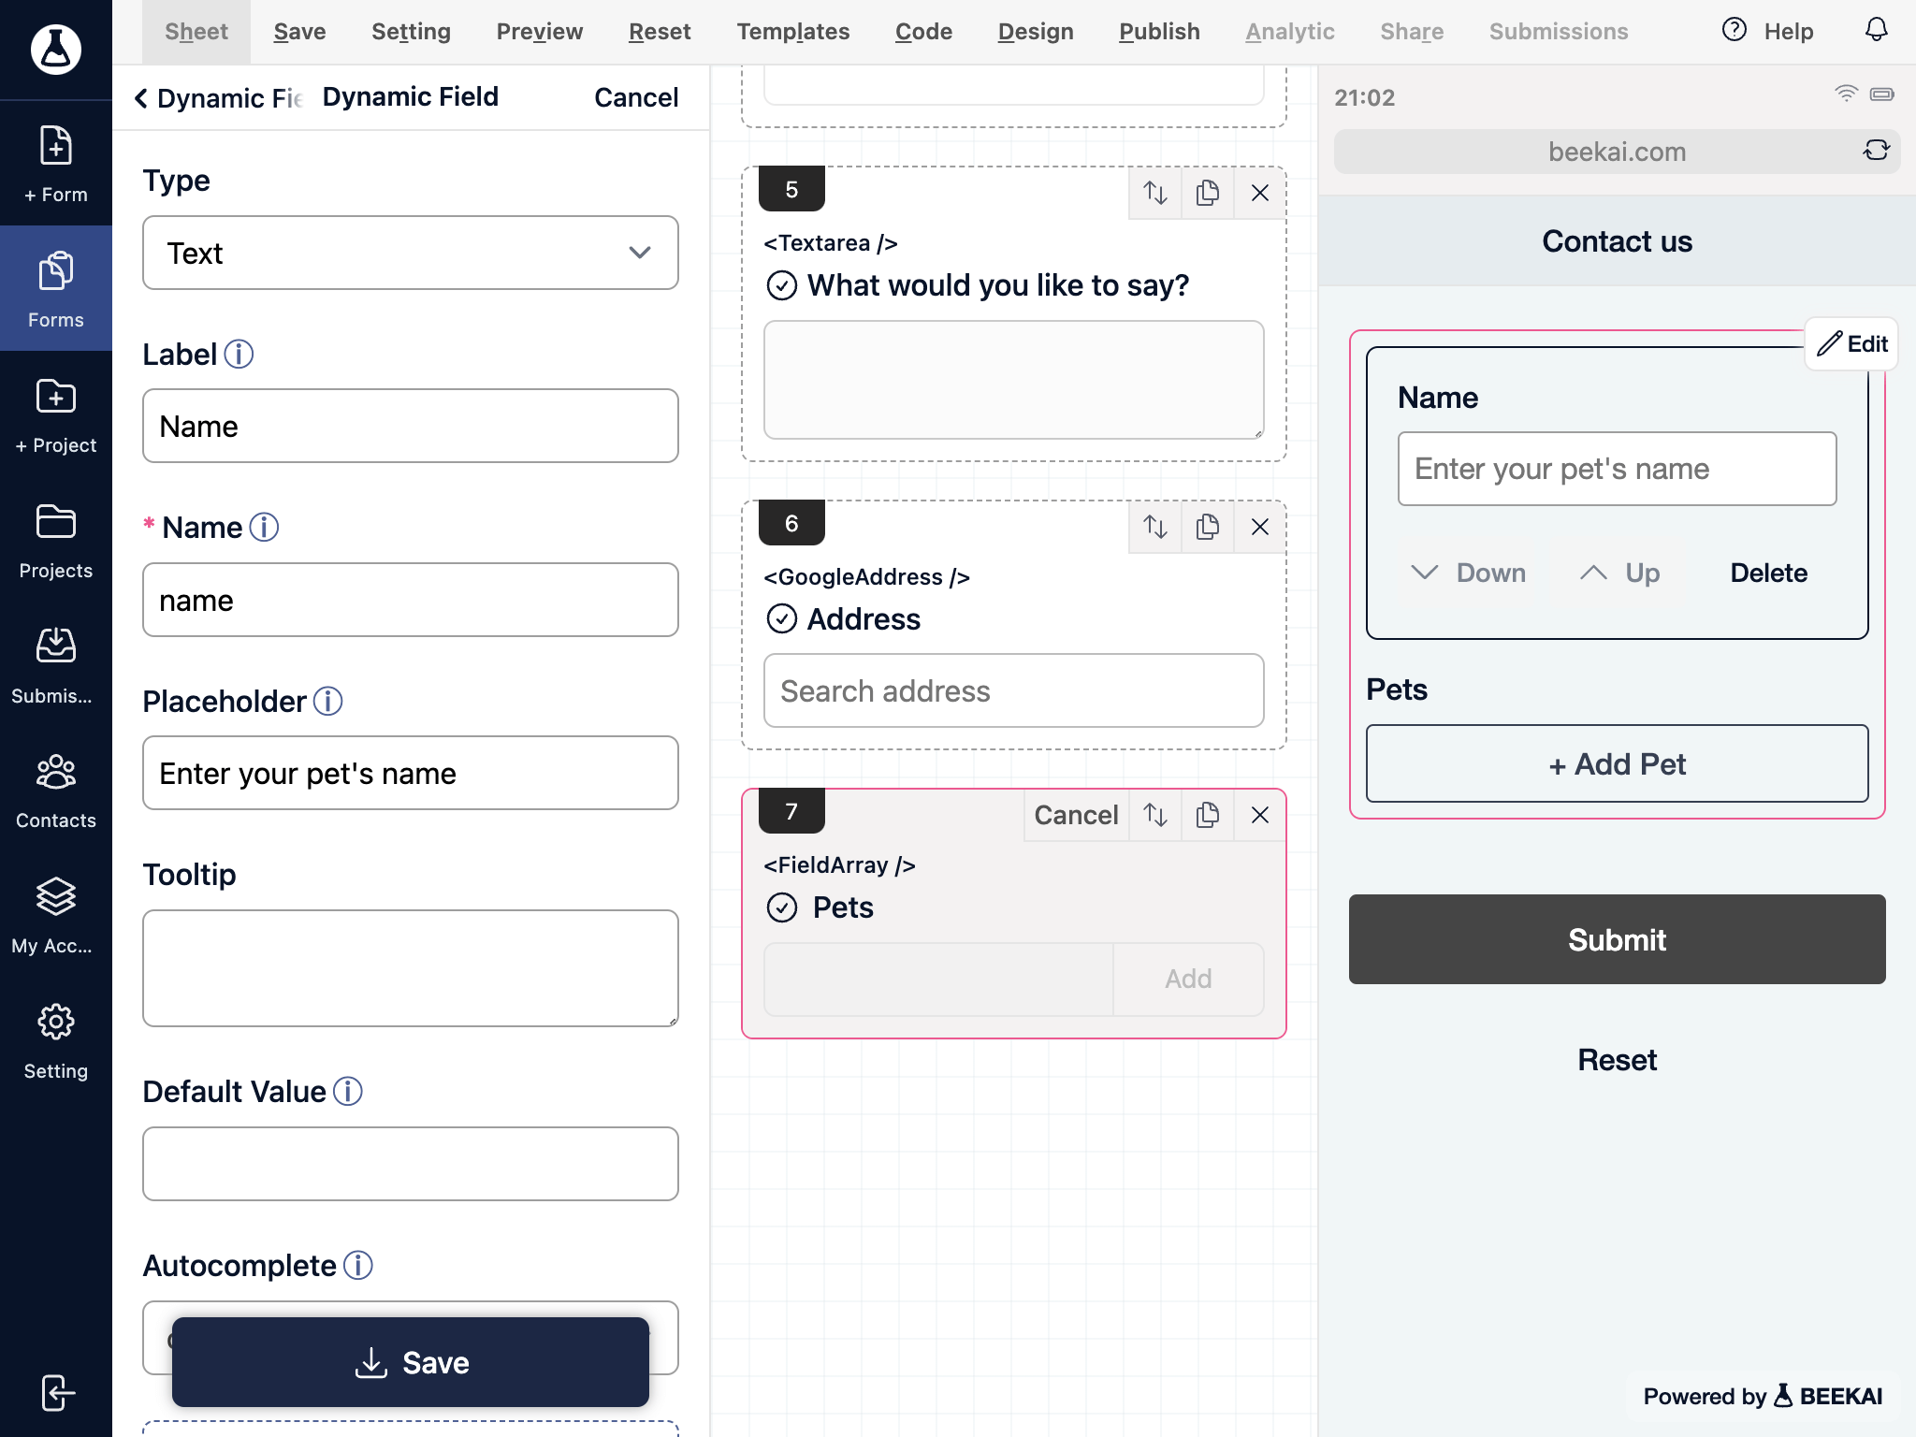The width and height of the screenshot is (1916, 1437).
Task: Open the Type dropdown showing Text
Action: [411, 253]
